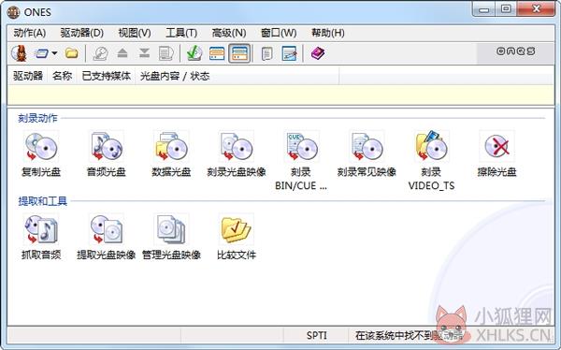
Task: Toggle the highlighted panel layout view icon
Action: tap(239, 53)
